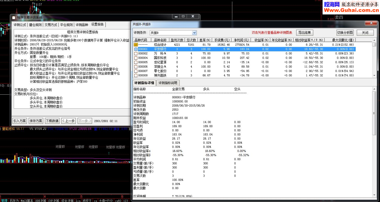Open the 评测指标说明 tab
This screenshot has height=202, width=380.
168,83
